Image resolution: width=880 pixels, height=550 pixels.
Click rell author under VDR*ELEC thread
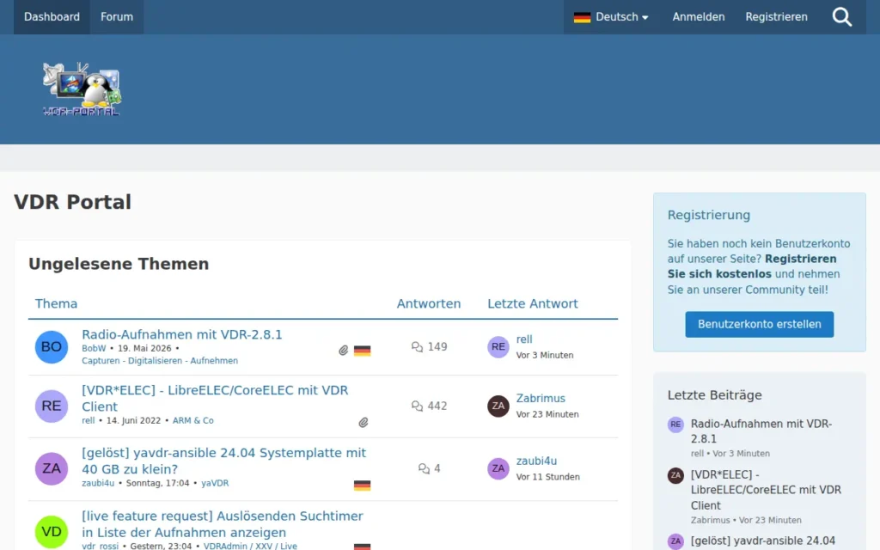click(x=89, y=420)
